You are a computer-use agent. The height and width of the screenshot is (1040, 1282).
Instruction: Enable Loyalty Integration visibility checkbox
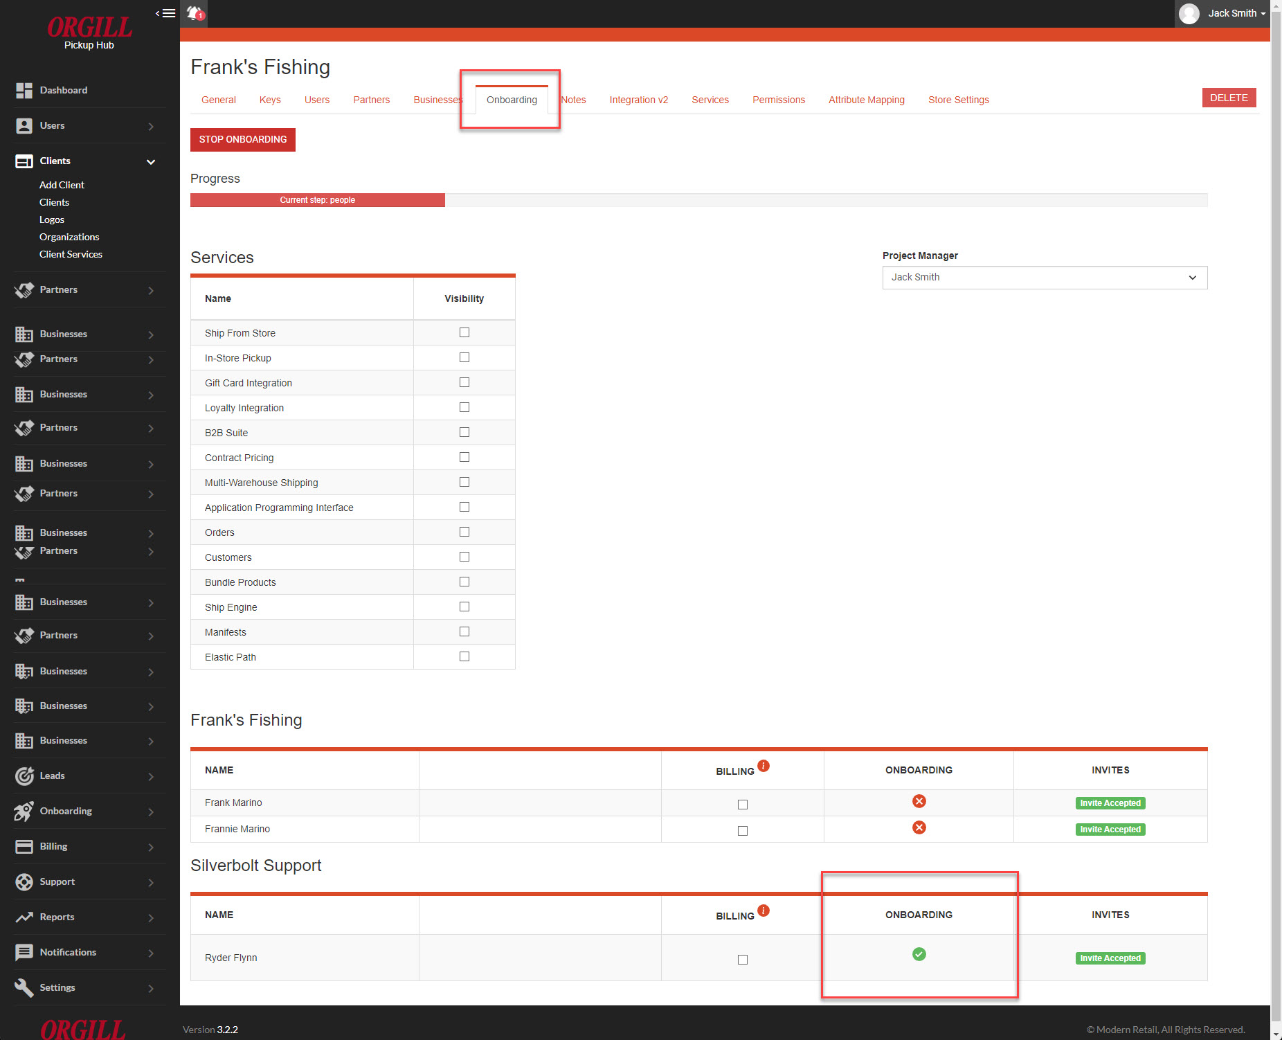click(464, 407)
